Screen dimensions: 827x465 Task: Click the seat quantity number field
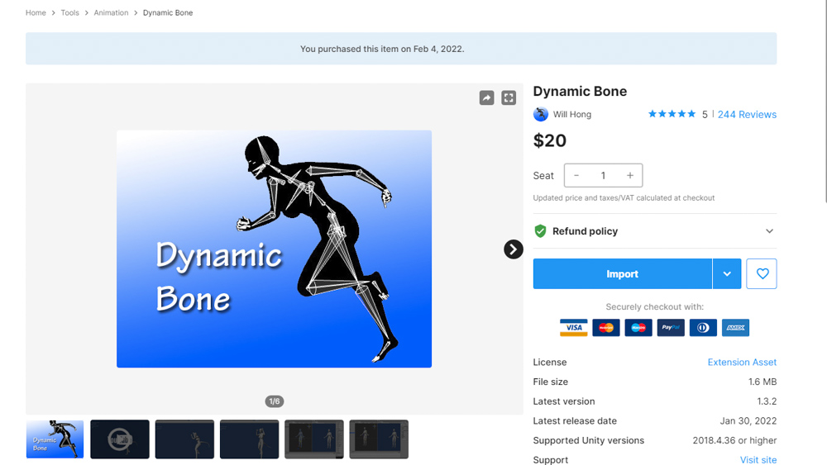click(603, 175)
